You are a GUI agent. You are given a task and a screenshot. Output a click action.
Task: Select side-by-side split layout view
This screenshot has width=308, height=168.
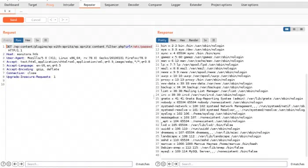(287, 29)
